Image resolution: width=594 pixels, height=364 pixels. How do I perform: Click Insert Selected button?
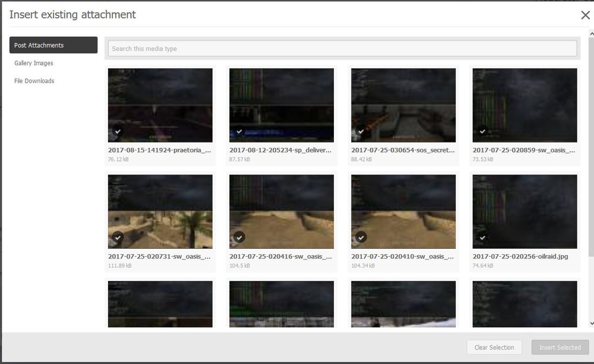(x=560, y=347)
